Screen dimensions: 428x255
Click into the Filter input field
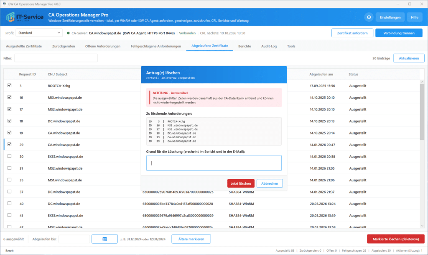click(x=56, y=58)
